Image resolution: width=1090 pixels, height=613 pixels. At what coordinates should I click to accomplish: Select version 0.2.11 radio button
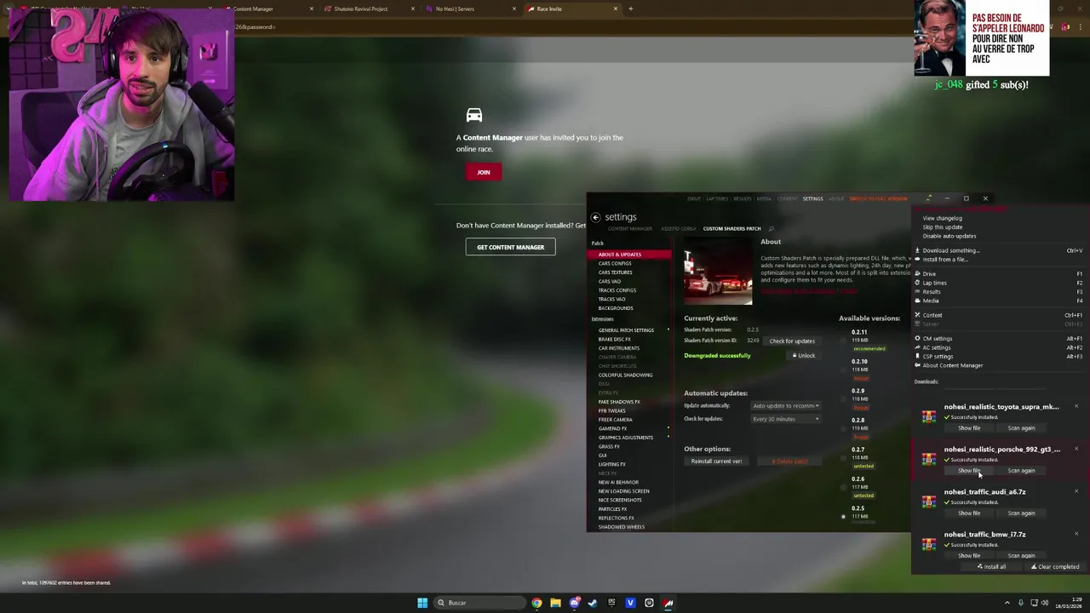click(844, 341)
